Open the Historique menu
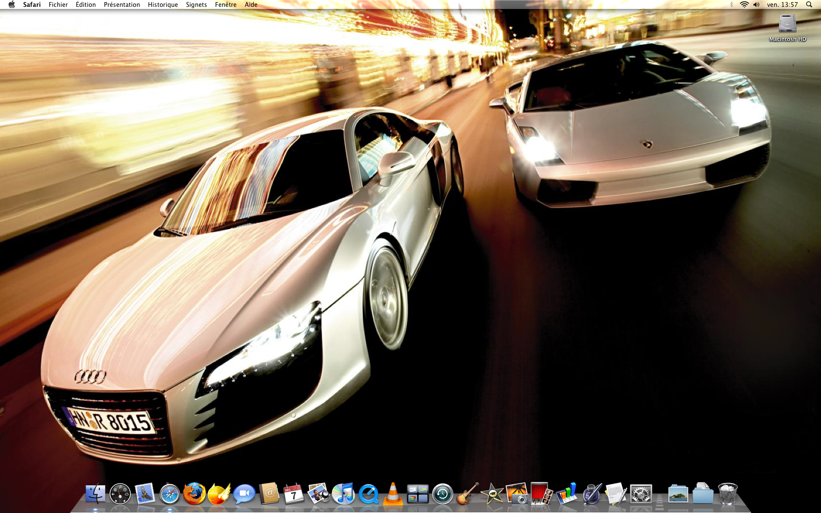 pyautogui.click(x=163, y=5)
